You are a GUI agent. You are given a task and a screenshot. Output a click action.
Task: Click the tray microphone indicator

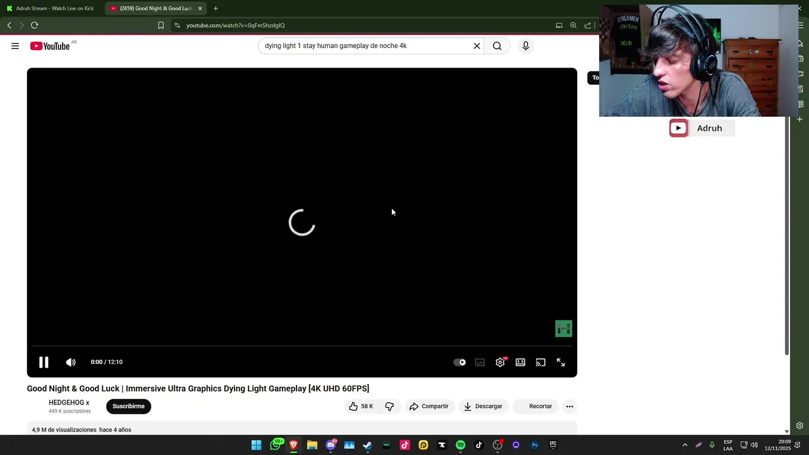click(x=712, y=445)
